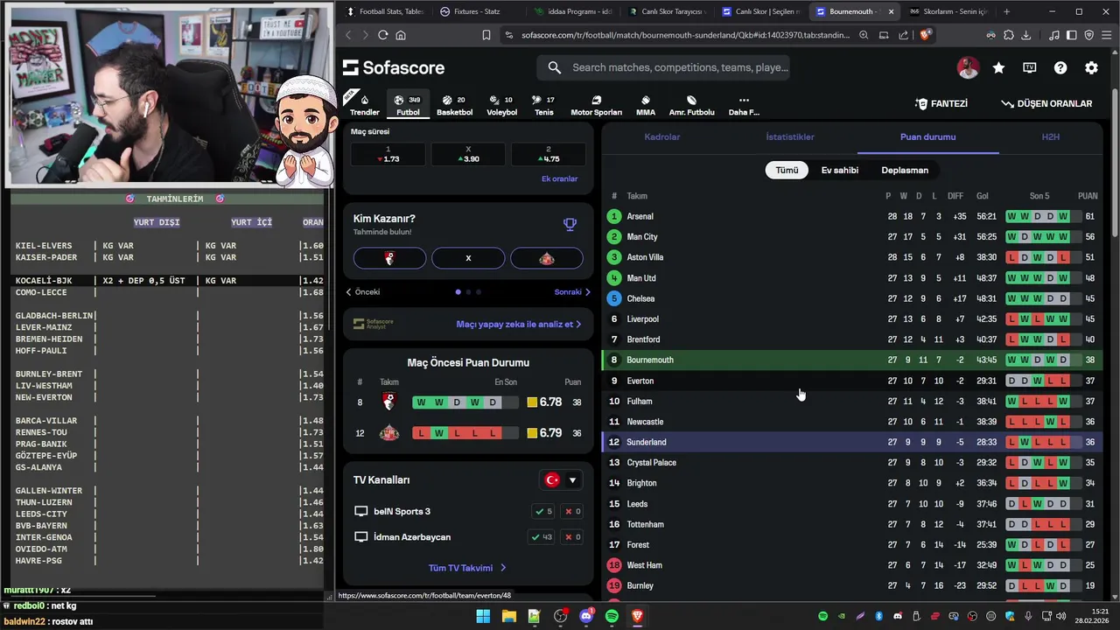The height and width of the screenshot is (630, 1120).
Task: Select the Amr. Futbolu category
Action: tap(691, 105)
